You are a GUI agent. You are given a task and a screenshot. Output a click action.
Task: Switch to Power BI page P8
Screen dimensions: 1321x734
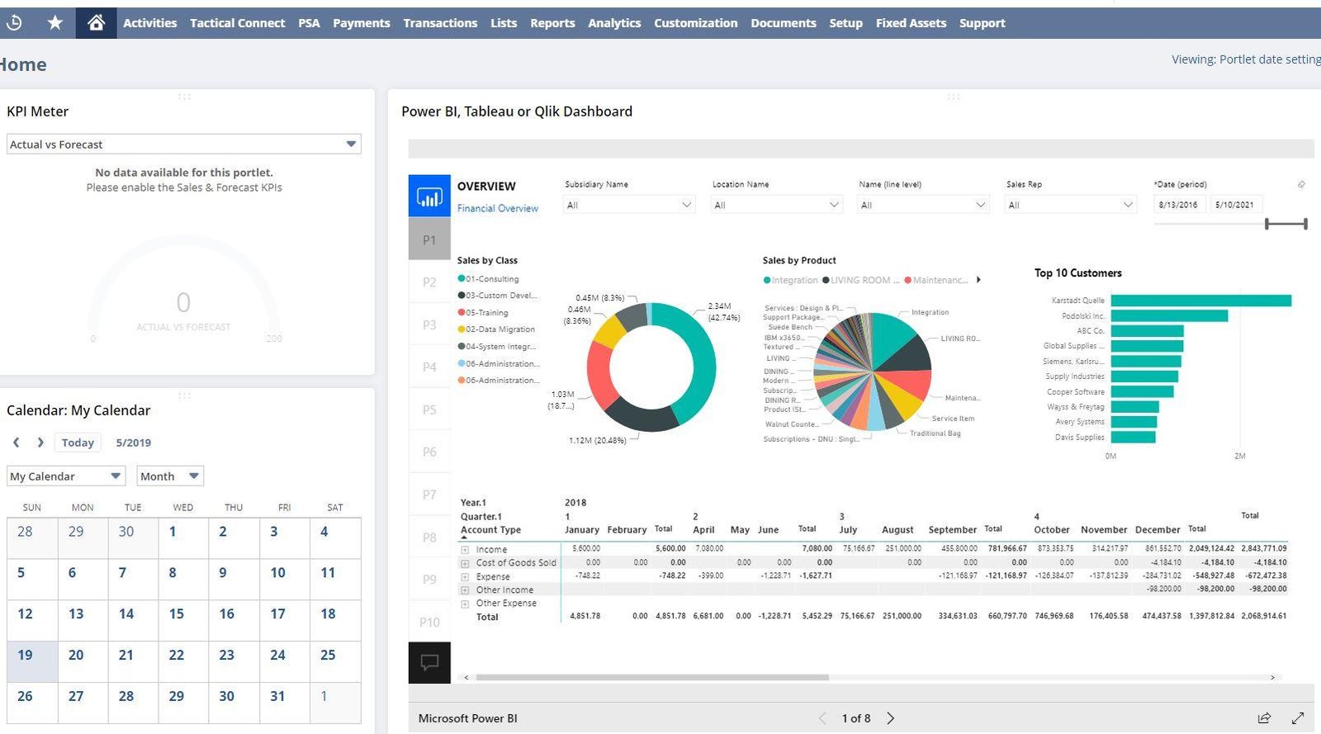[x=429, y=537]
